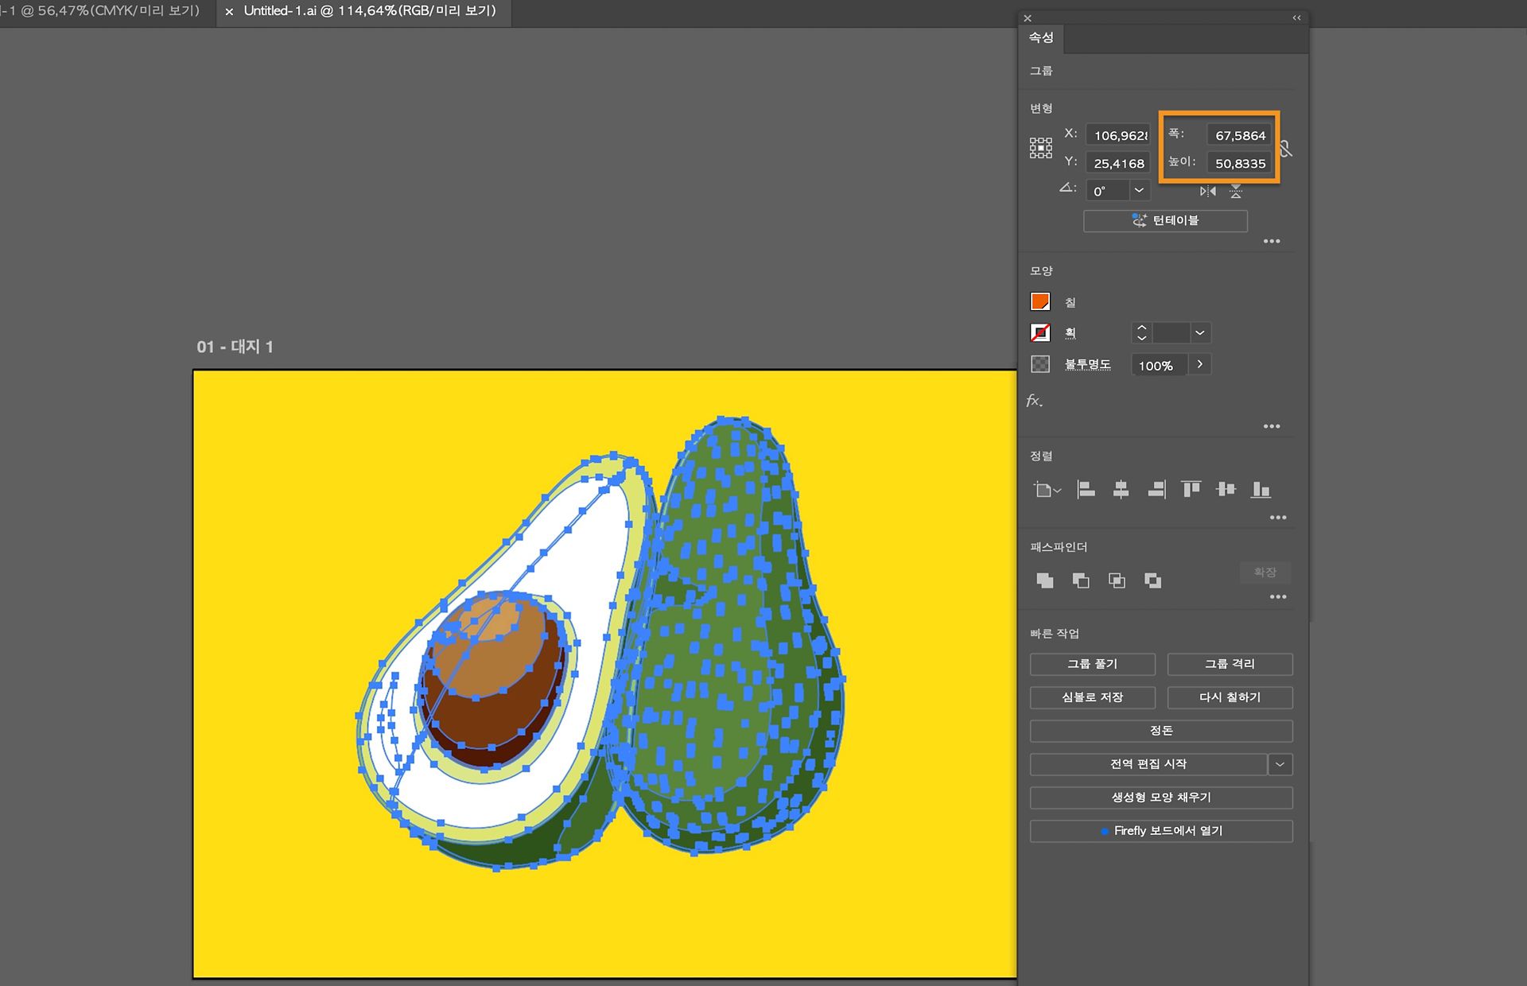Click the 높이 height field
The height and width of the screenshot is (986, 1527).
[x=1240, y=163]
